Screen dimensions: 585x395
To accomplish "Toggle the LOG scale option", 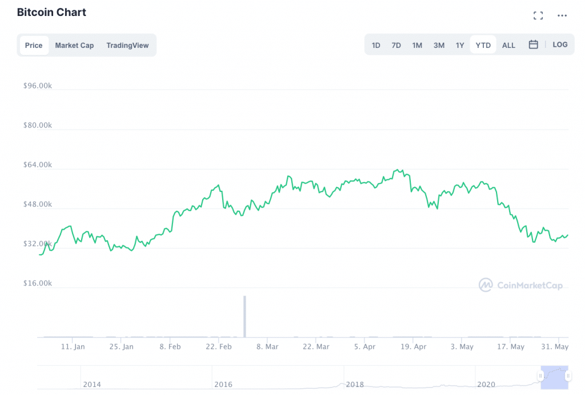I will (x=560, y=45).
